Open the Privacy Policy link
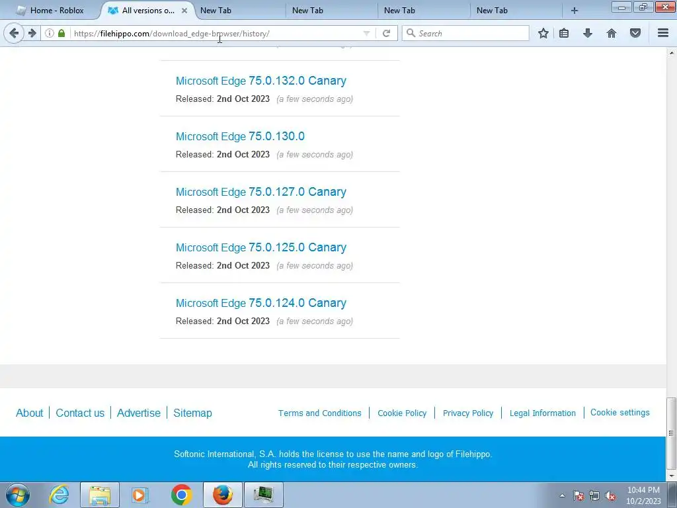Viewport: 677px width, 508px height. [468, 413]
